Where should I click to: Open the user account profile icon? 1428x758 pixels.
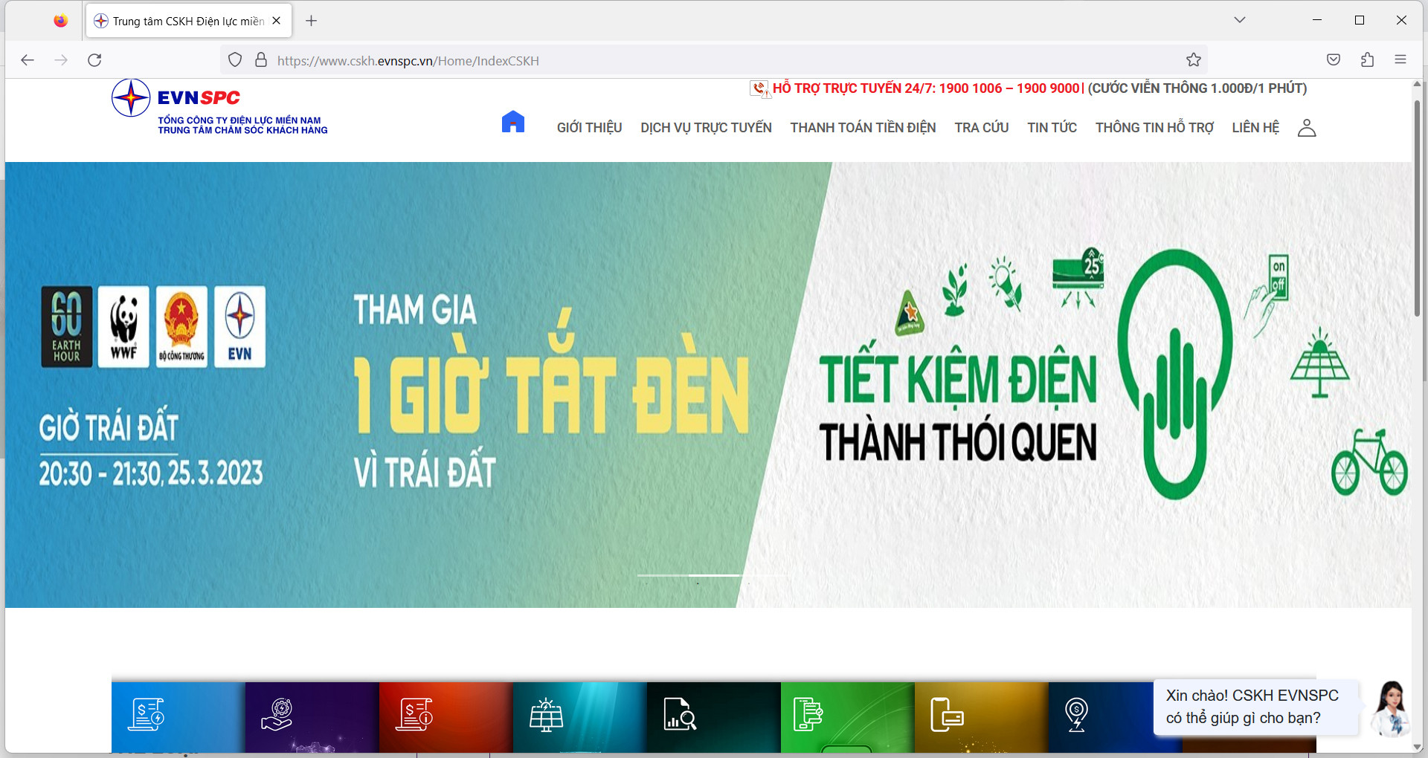pyautogui.click(x=1306, y=128)
